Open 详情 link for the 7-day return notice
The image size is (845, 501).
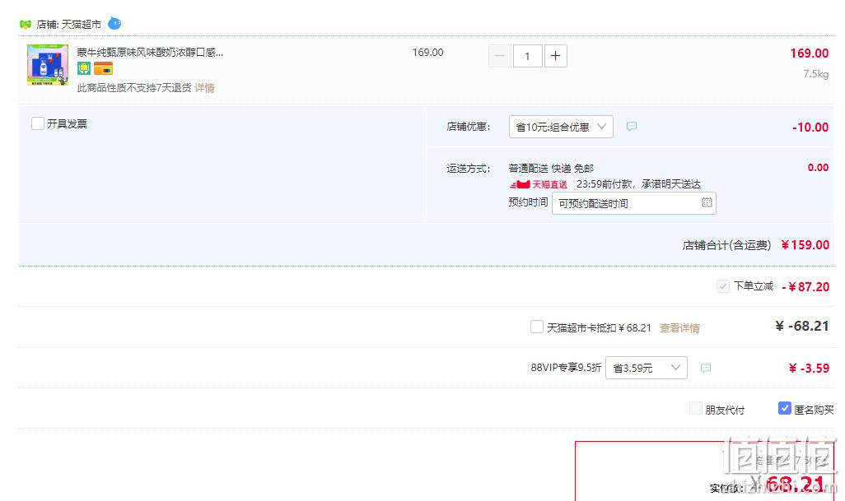204,88
